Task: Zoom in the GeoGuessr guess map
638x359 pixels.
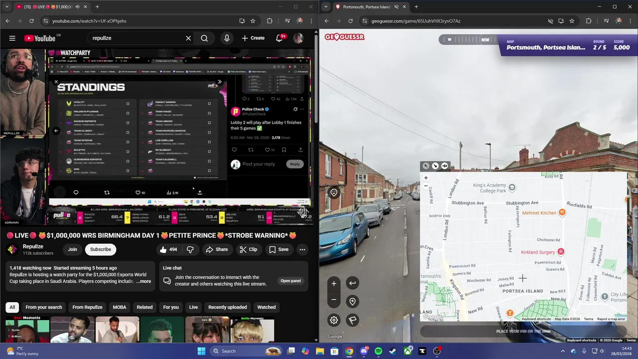Action: click(426, 178)
